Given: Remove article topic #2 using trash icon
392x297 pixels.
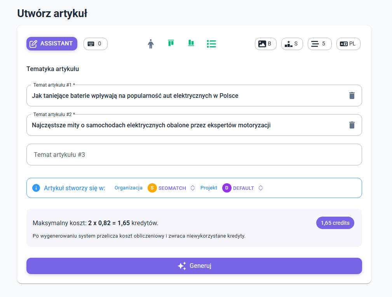Looking at the screenshot, I should [x=352, y=125].
